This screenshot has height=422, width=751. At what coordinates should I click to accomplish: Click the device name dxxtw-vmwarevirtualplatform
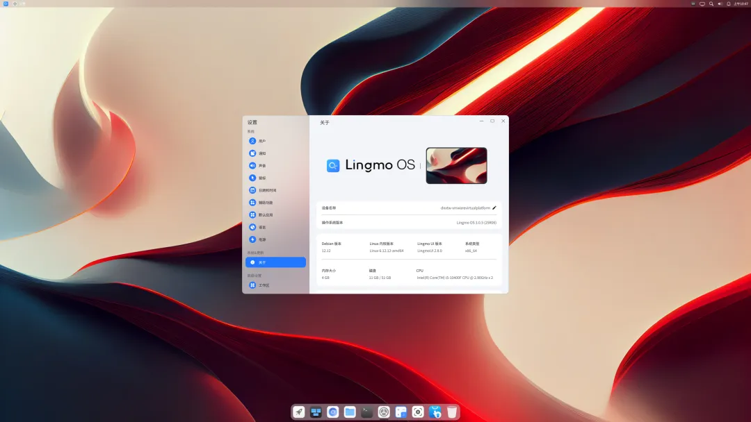tap(465, 208)
